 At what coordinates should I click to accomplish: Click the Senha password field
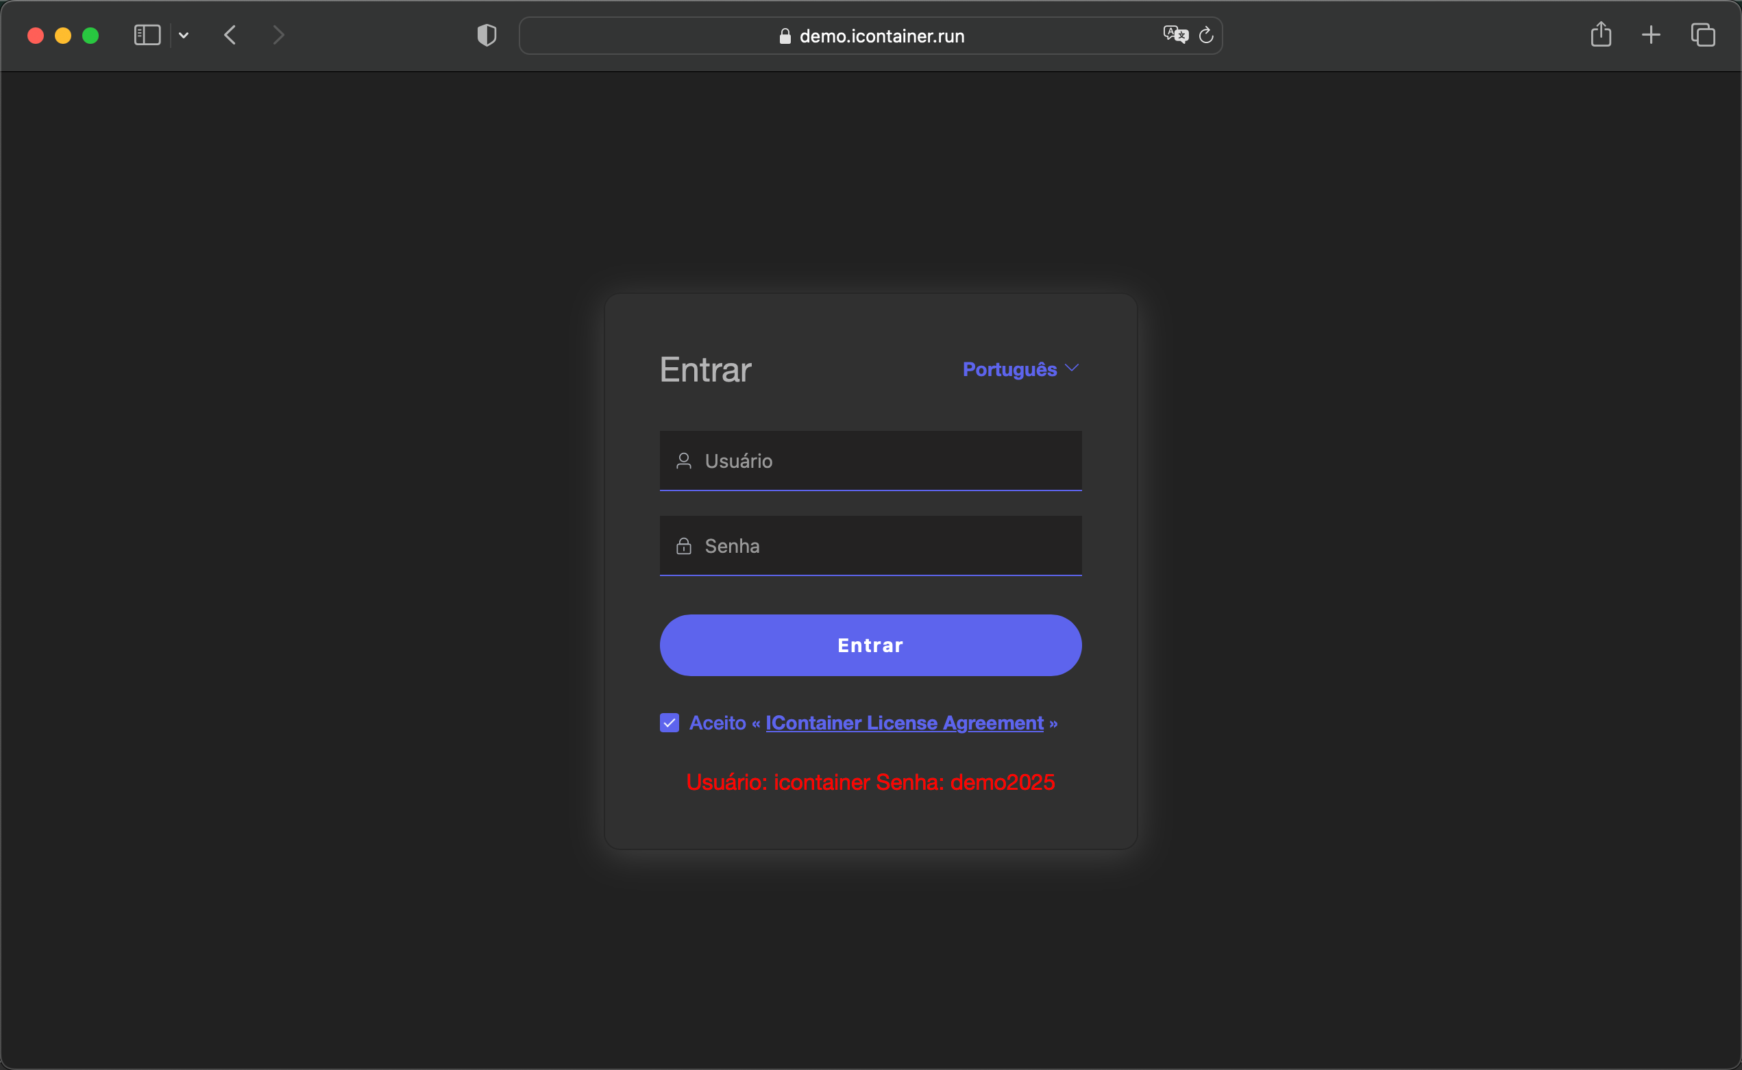click(x=870, y=545)
